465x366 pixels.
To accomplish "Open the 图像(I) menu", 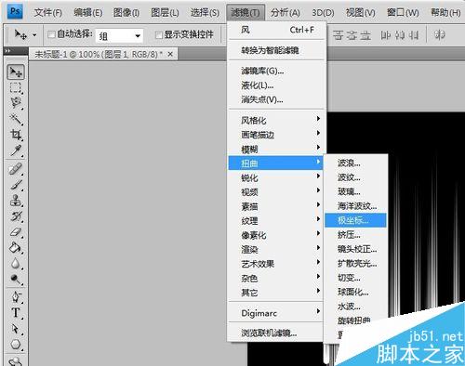I will (126, 12).
